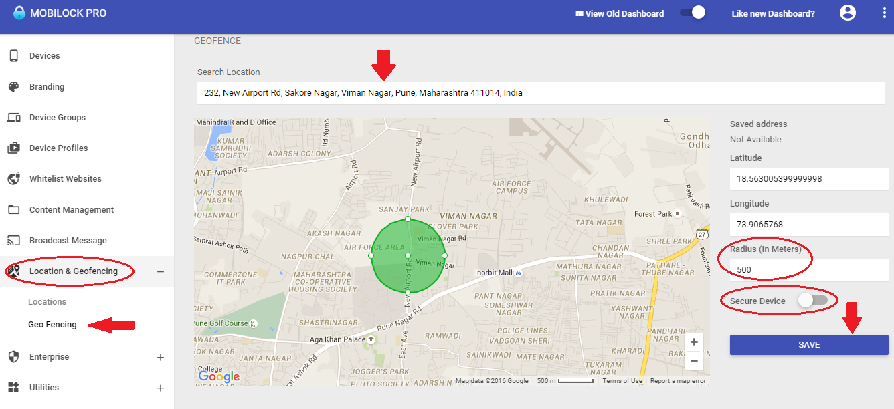Click the Inorbit Mall map marker

coord(518,273)
